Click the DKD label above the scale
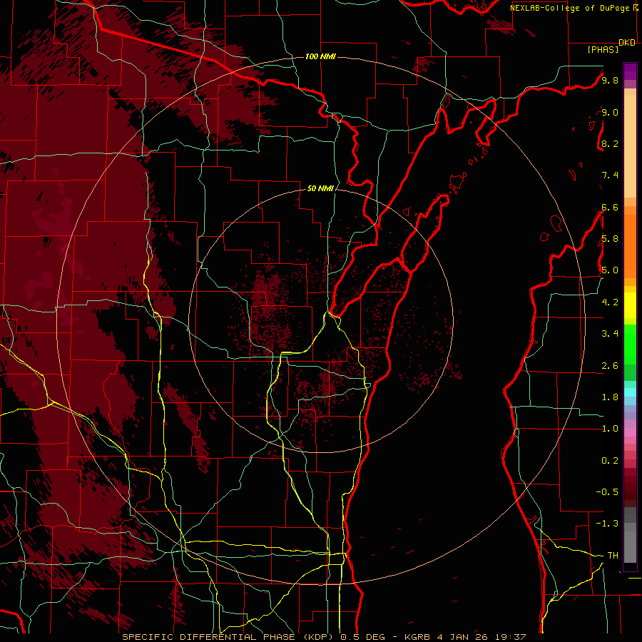 click(x=627, y=43)
